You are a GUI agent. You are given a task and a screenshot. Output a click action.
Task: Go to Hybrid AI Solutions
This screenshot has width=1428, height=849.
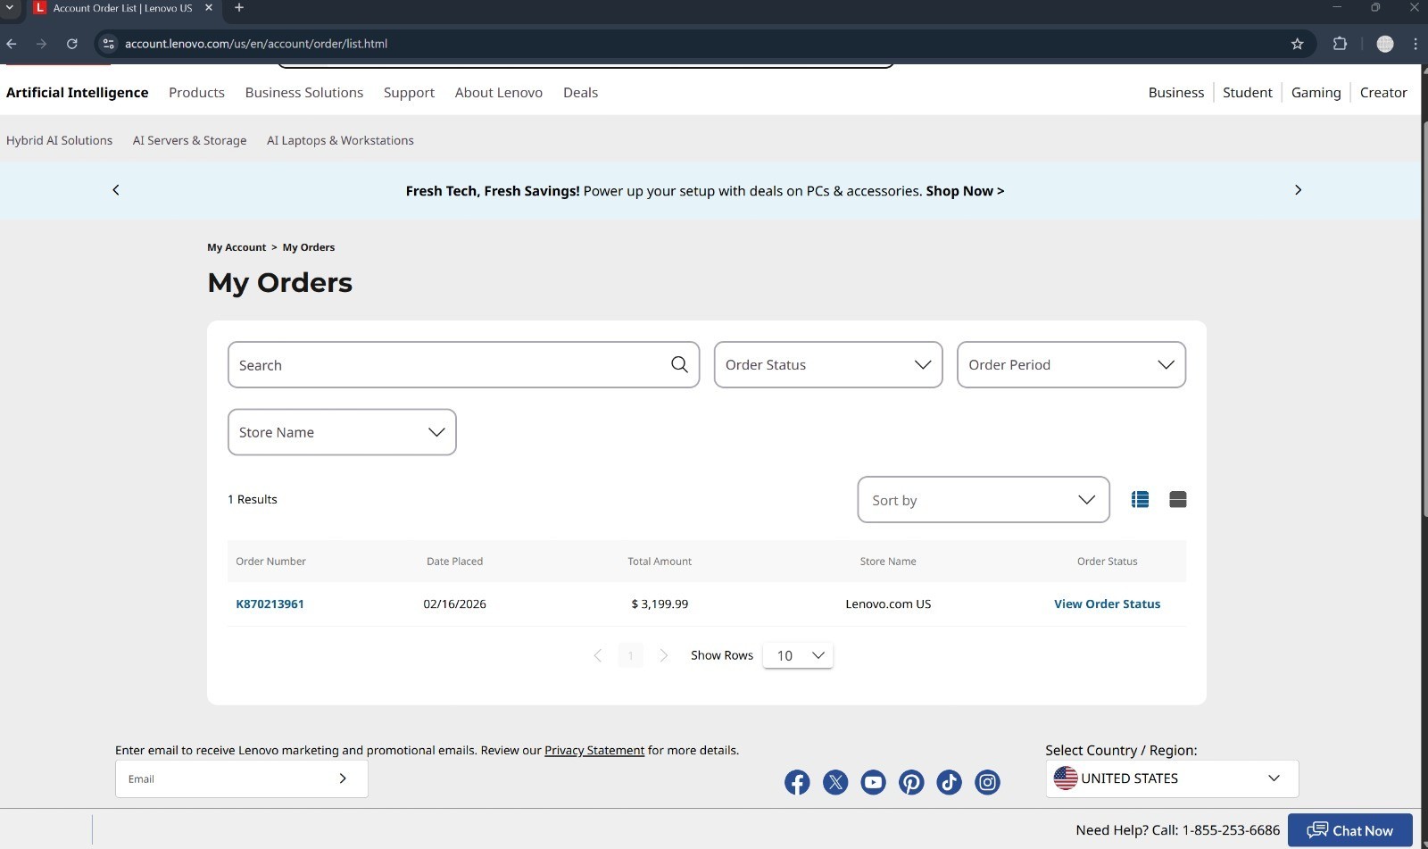pyautogui.click(x=59, y=140)
